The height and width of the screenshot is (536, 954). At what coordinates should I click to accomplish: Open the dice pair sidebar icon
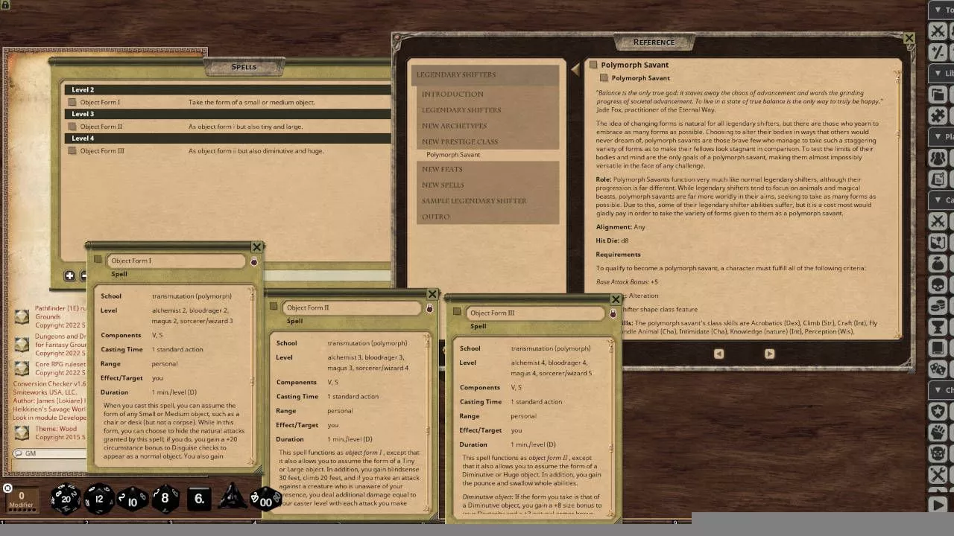(x=938, y=369)
